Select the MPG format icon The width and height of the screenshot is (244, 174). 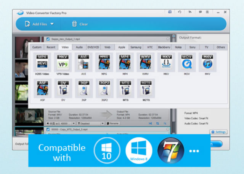click(x=104, y=62)
